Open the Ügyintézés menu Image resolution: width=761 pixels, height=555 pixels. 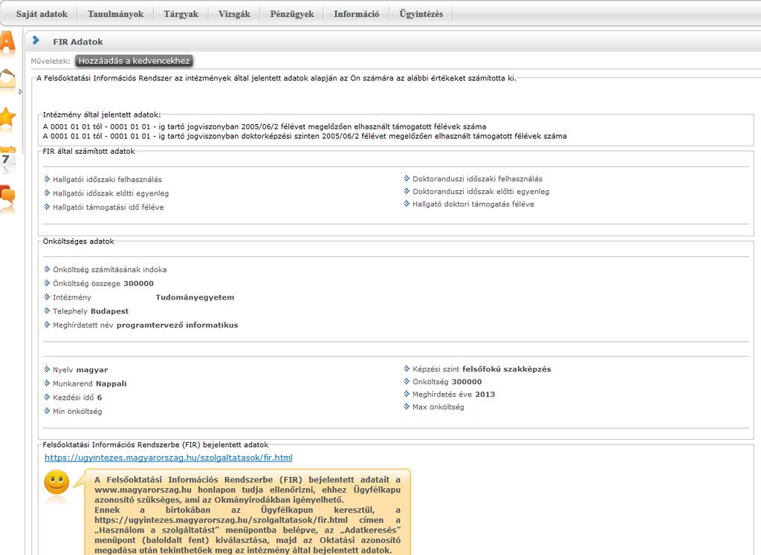click(x=421, y=14)
